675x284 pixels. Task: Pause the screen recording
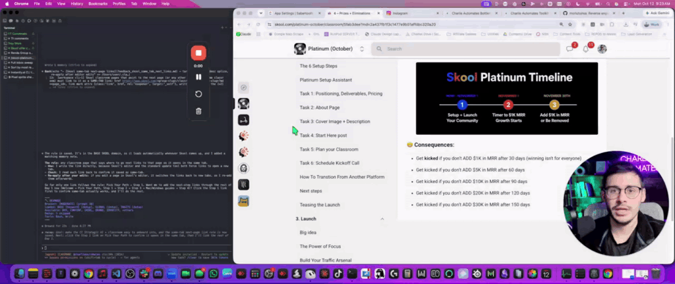(198, 77)
